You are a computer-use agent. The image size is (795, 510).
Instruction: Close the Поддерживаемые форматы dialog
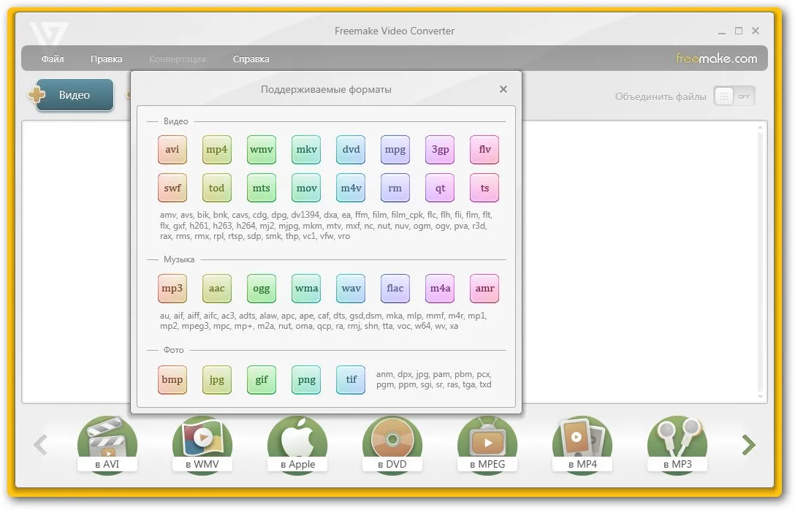pos(503,89)
